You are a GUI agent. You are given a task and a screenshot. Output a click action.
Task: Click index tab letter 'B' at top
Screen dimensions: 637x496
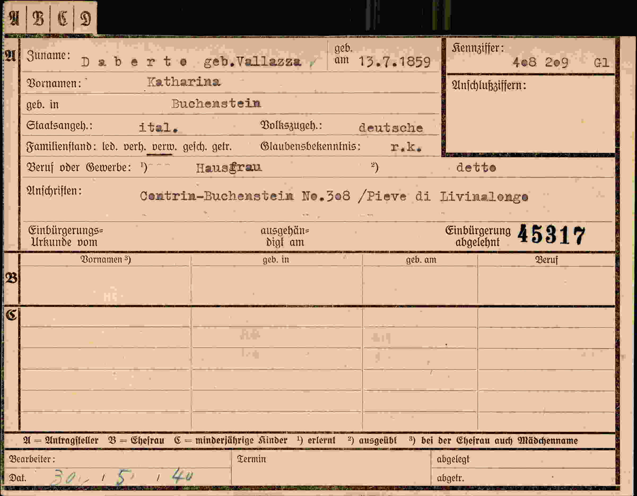tap(38, 18)
